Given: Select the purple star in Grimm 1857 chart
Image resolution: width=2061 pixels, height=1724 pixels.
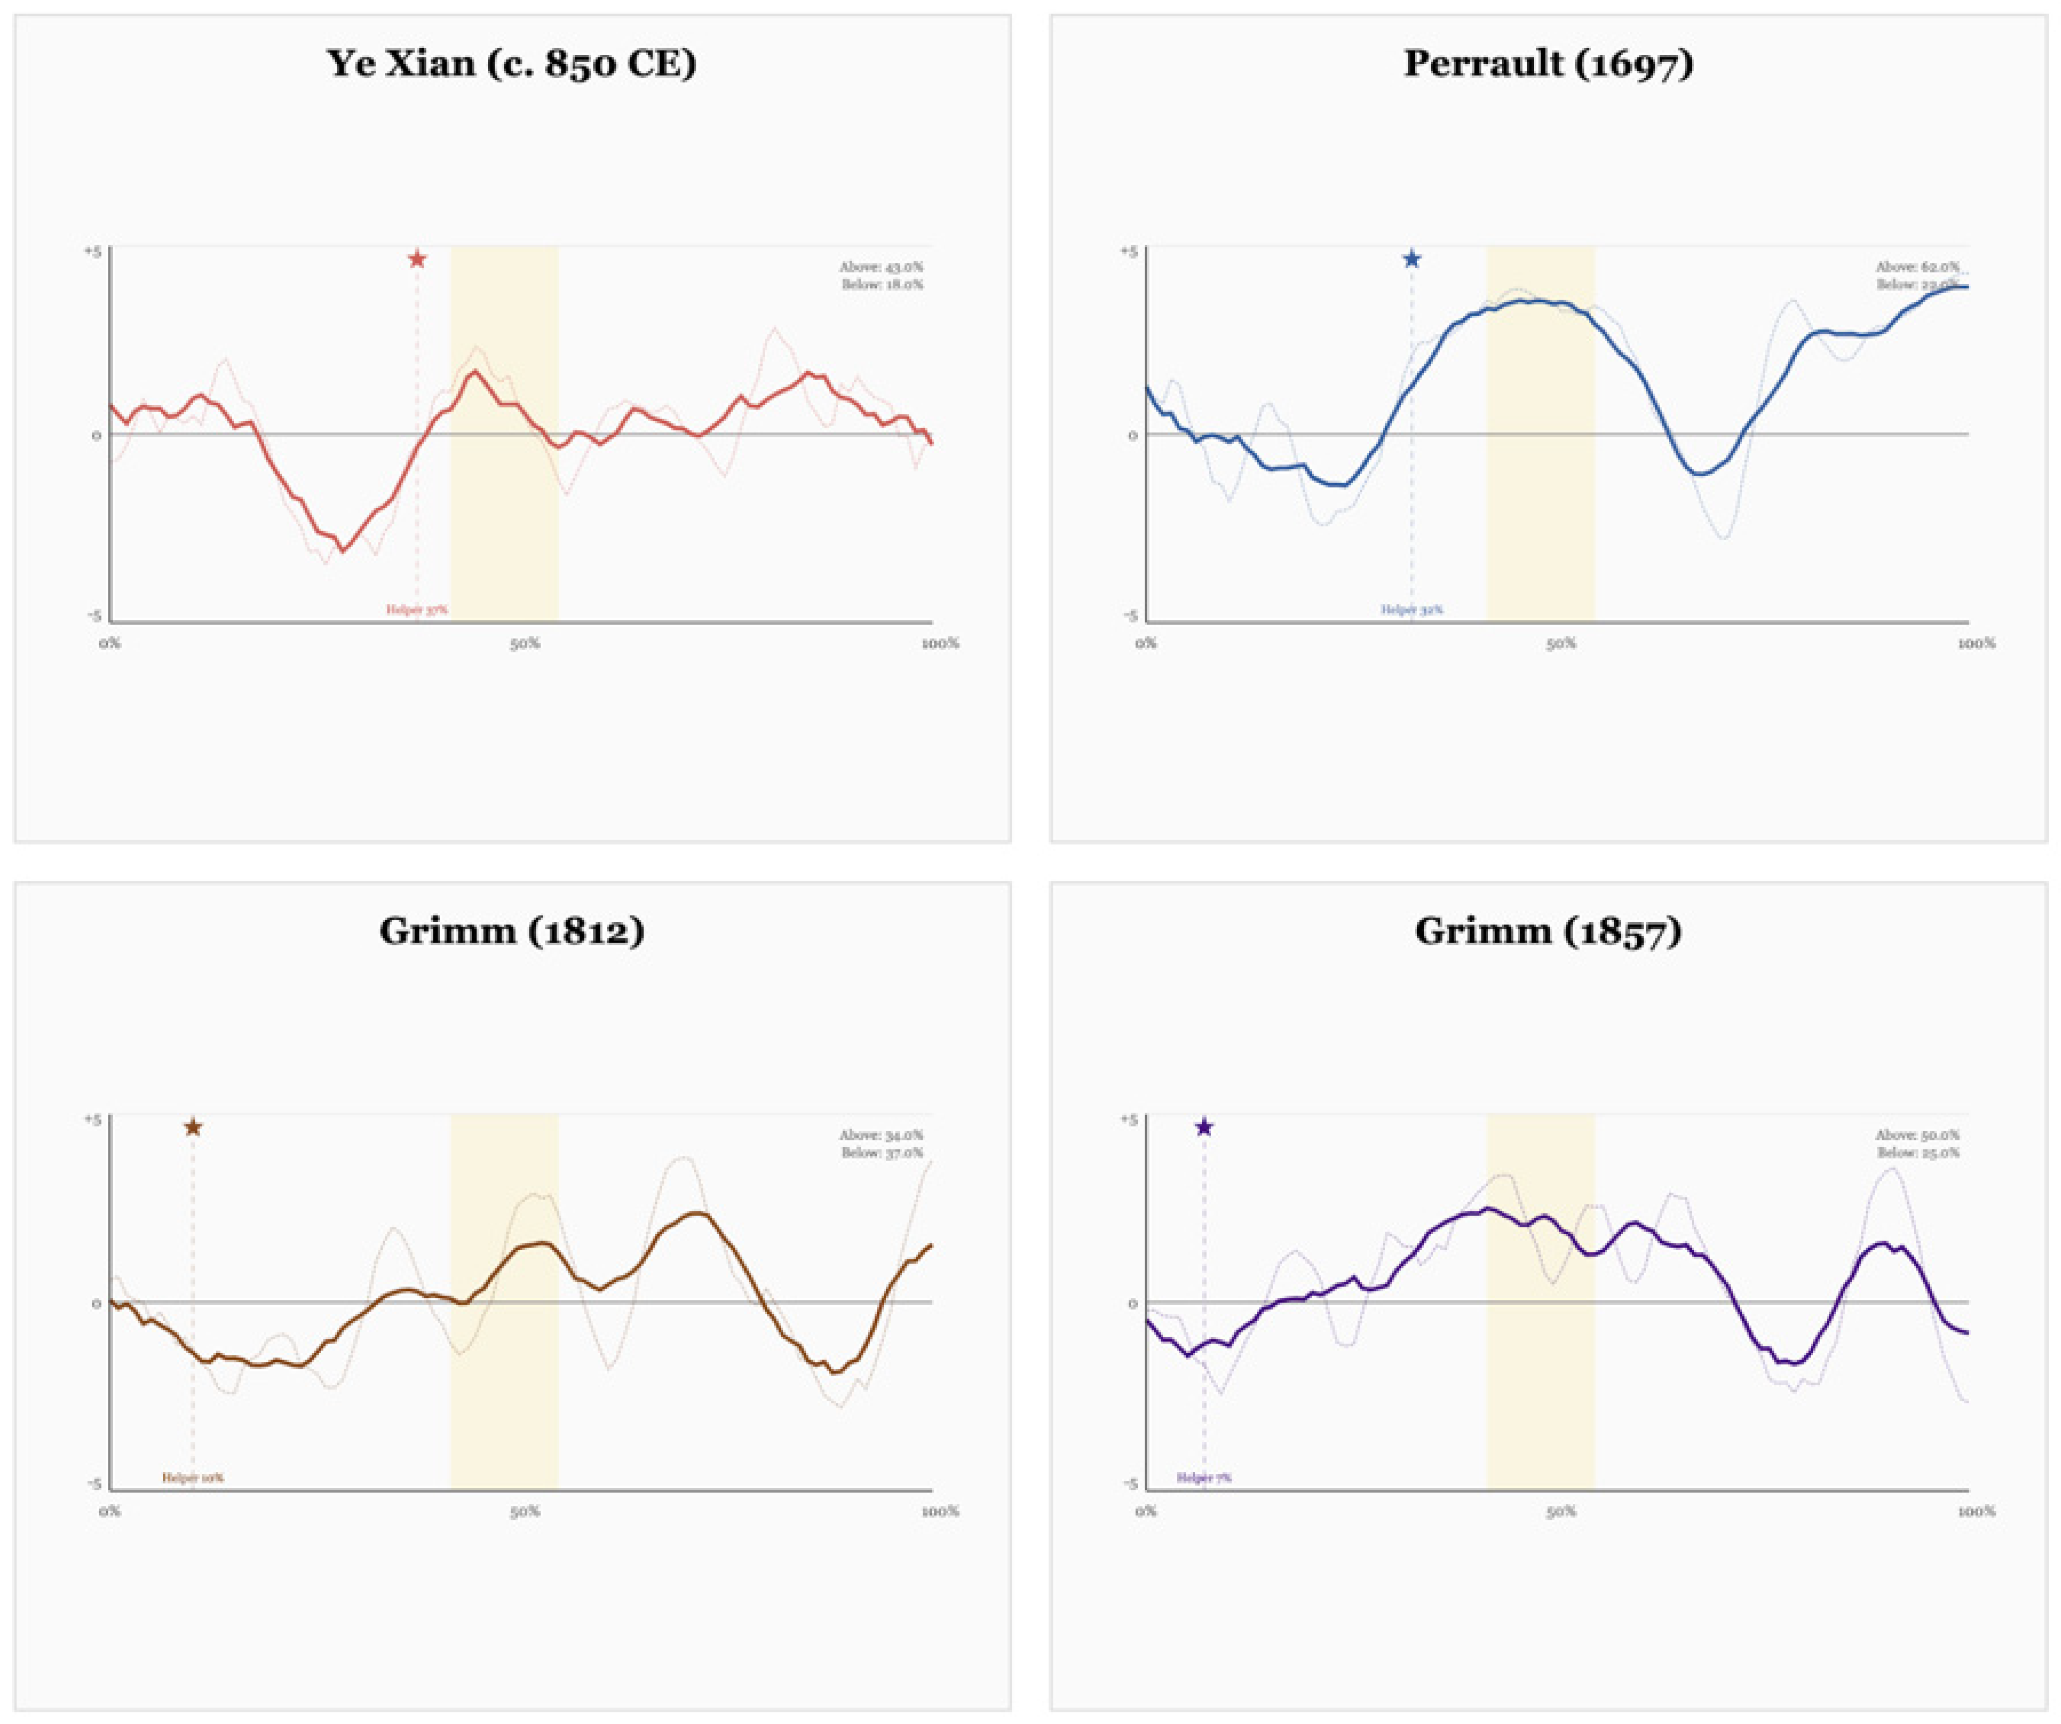Looking at the screenshot, I should pos(1204,1127).
